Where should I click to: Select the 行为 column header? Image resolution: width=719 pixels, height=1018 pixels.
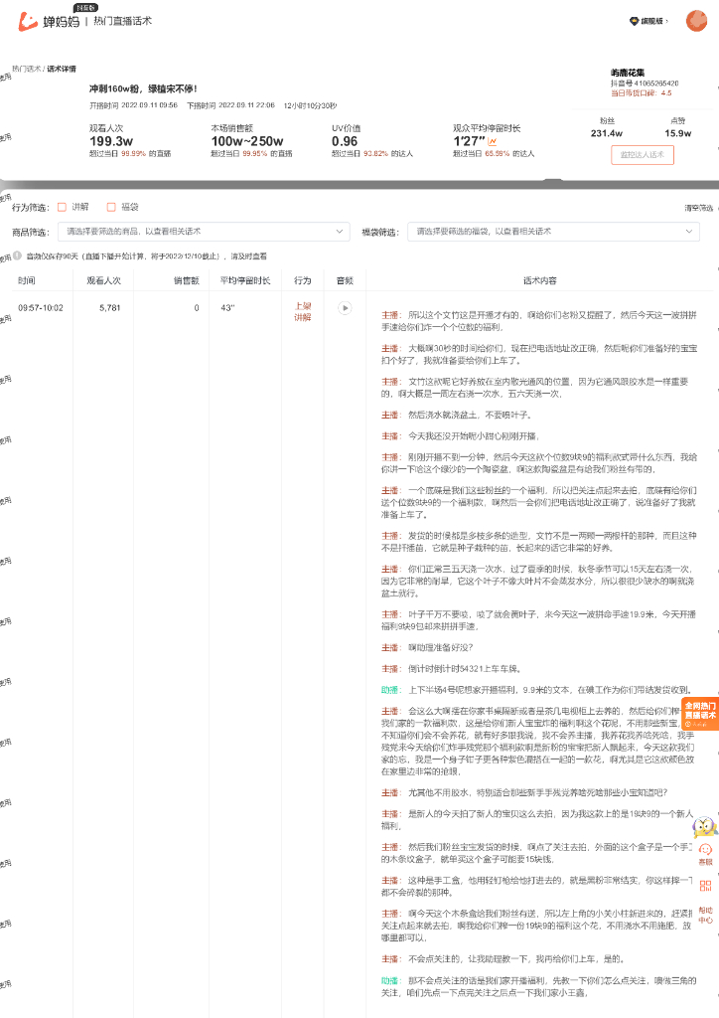click(x=303, y=280)
